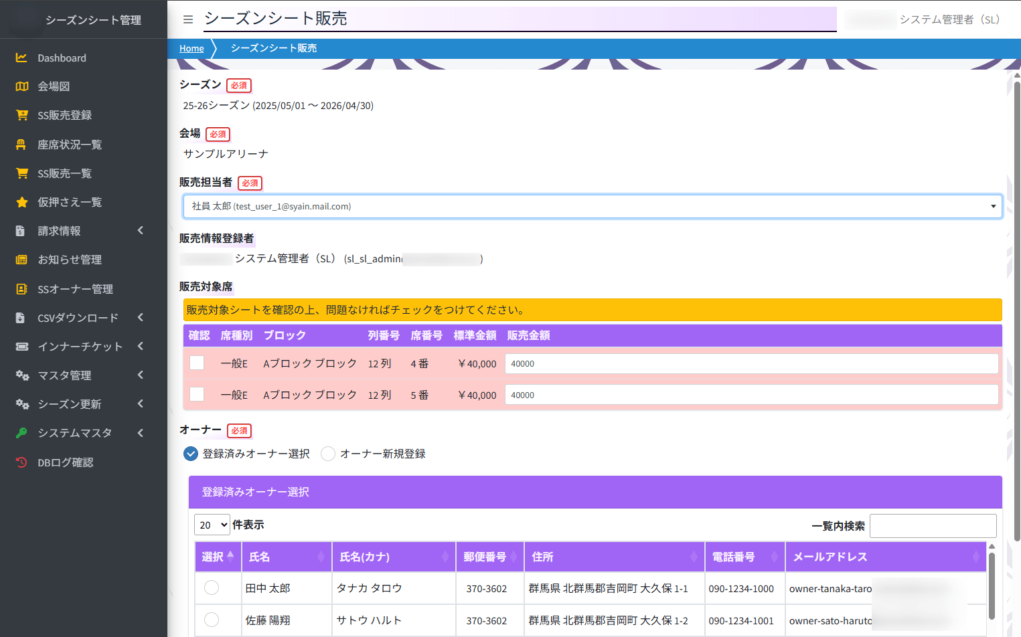This screenshot has height=637, width=1021.
Task: Expand the 請求情報 sidebar submenu
Action: point(80,231)
